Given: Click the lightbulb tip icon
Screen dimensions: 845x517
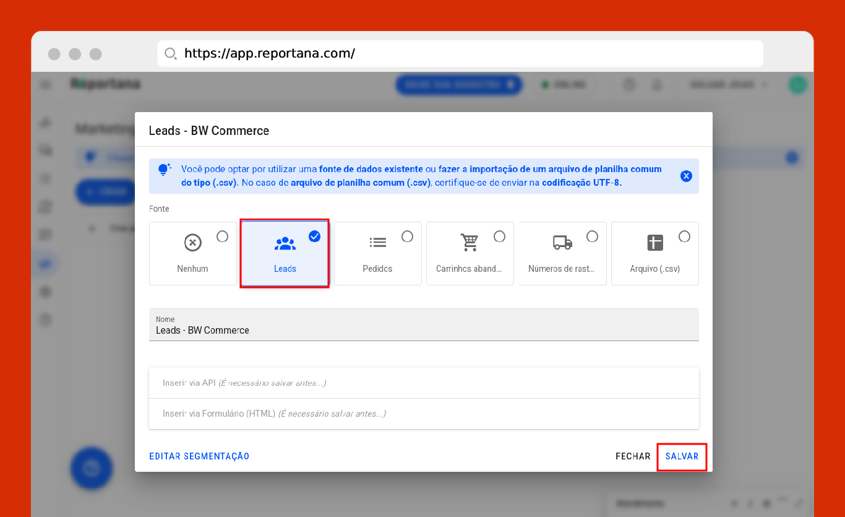Looking at the screenshot, I should (x=164, y=170).
